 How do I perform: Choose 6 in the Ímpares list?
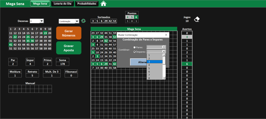[x=155, y=72]
